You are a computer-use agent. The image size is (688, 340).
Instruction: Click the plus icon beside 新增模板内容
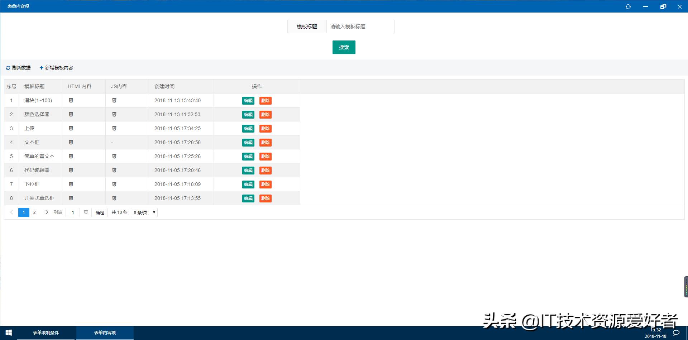[x=42, y=67]
